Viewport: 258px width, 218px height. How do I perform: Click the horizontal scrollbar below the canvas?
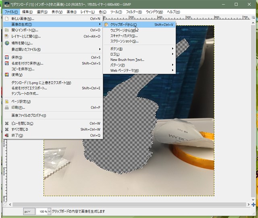coord(129,205)
